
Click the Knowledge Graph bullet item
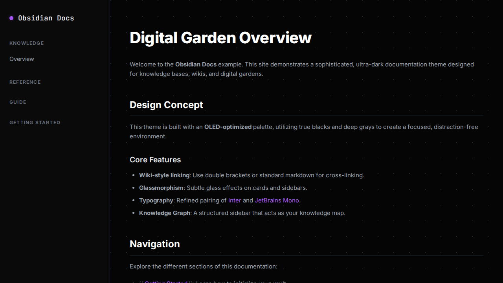click(x=242, y=213)
